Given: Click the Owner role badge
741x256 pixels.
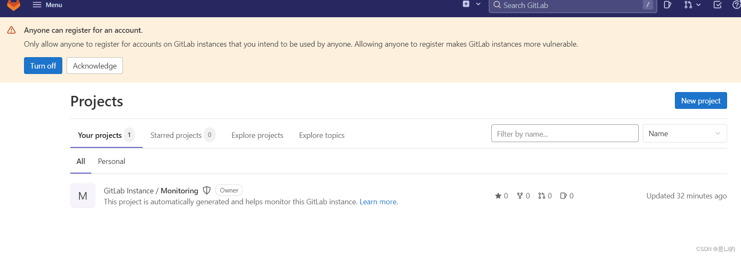Looking at the screenshot, I should [x=229, y=190].
